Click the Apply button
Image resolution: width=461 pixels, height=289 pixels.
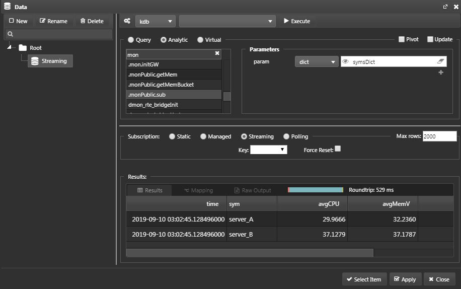tap(406, 279)
